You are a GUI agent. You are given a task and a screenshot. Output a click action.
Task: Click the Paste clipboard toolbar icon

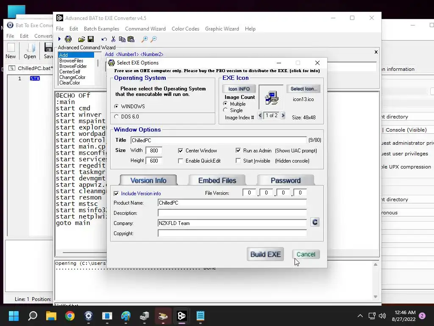pyautogui.click(x=131, y=39)
